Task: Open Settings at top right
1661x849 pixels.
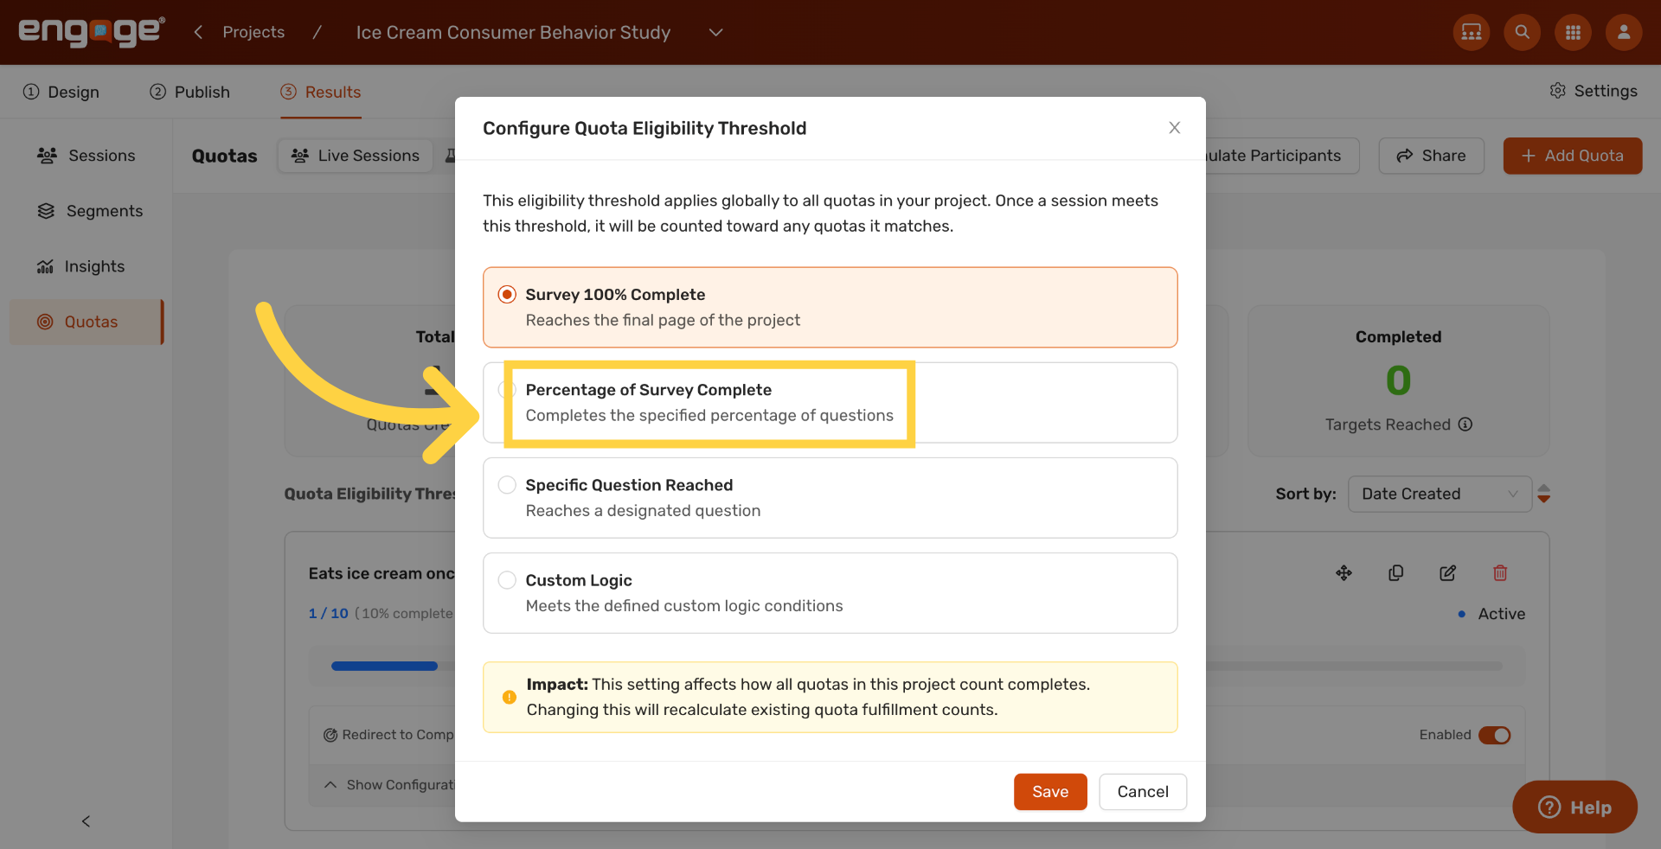Action: coord(1594,91)
